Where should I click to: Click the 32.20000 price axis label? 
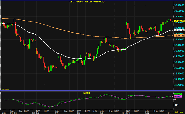[x=179, y=85]
